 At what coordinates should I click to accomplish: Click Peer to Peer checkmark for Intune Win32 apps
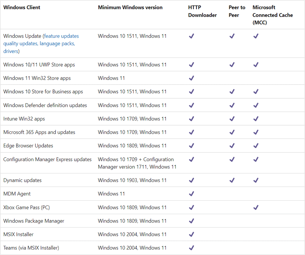pos(232,119)
